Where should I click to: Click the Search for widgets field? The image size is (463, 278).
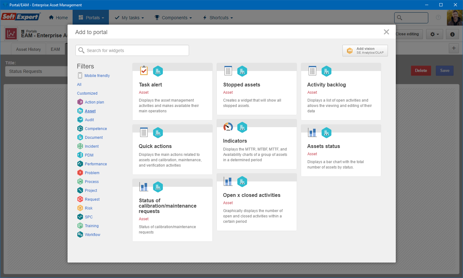click(132, 50)
